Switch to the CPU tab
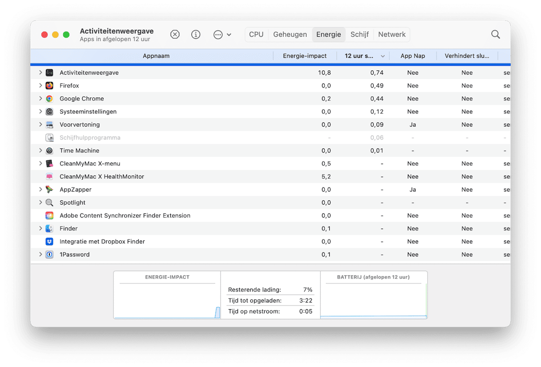 click(x=256, y=35)
